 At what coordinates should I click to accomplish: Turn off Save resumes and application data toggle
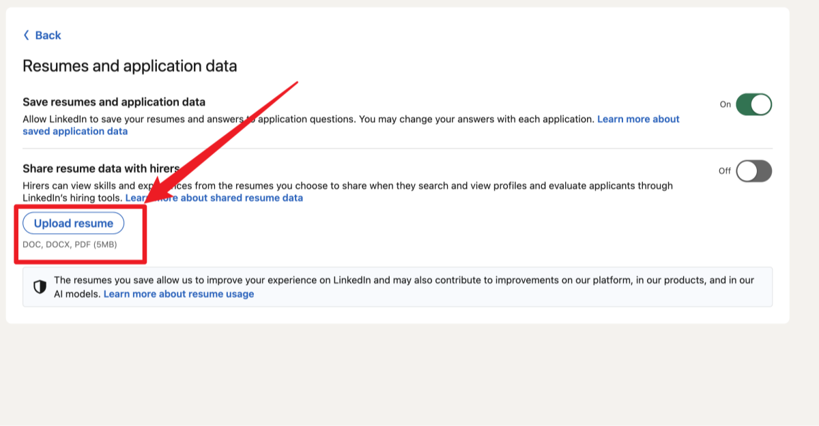753,104
